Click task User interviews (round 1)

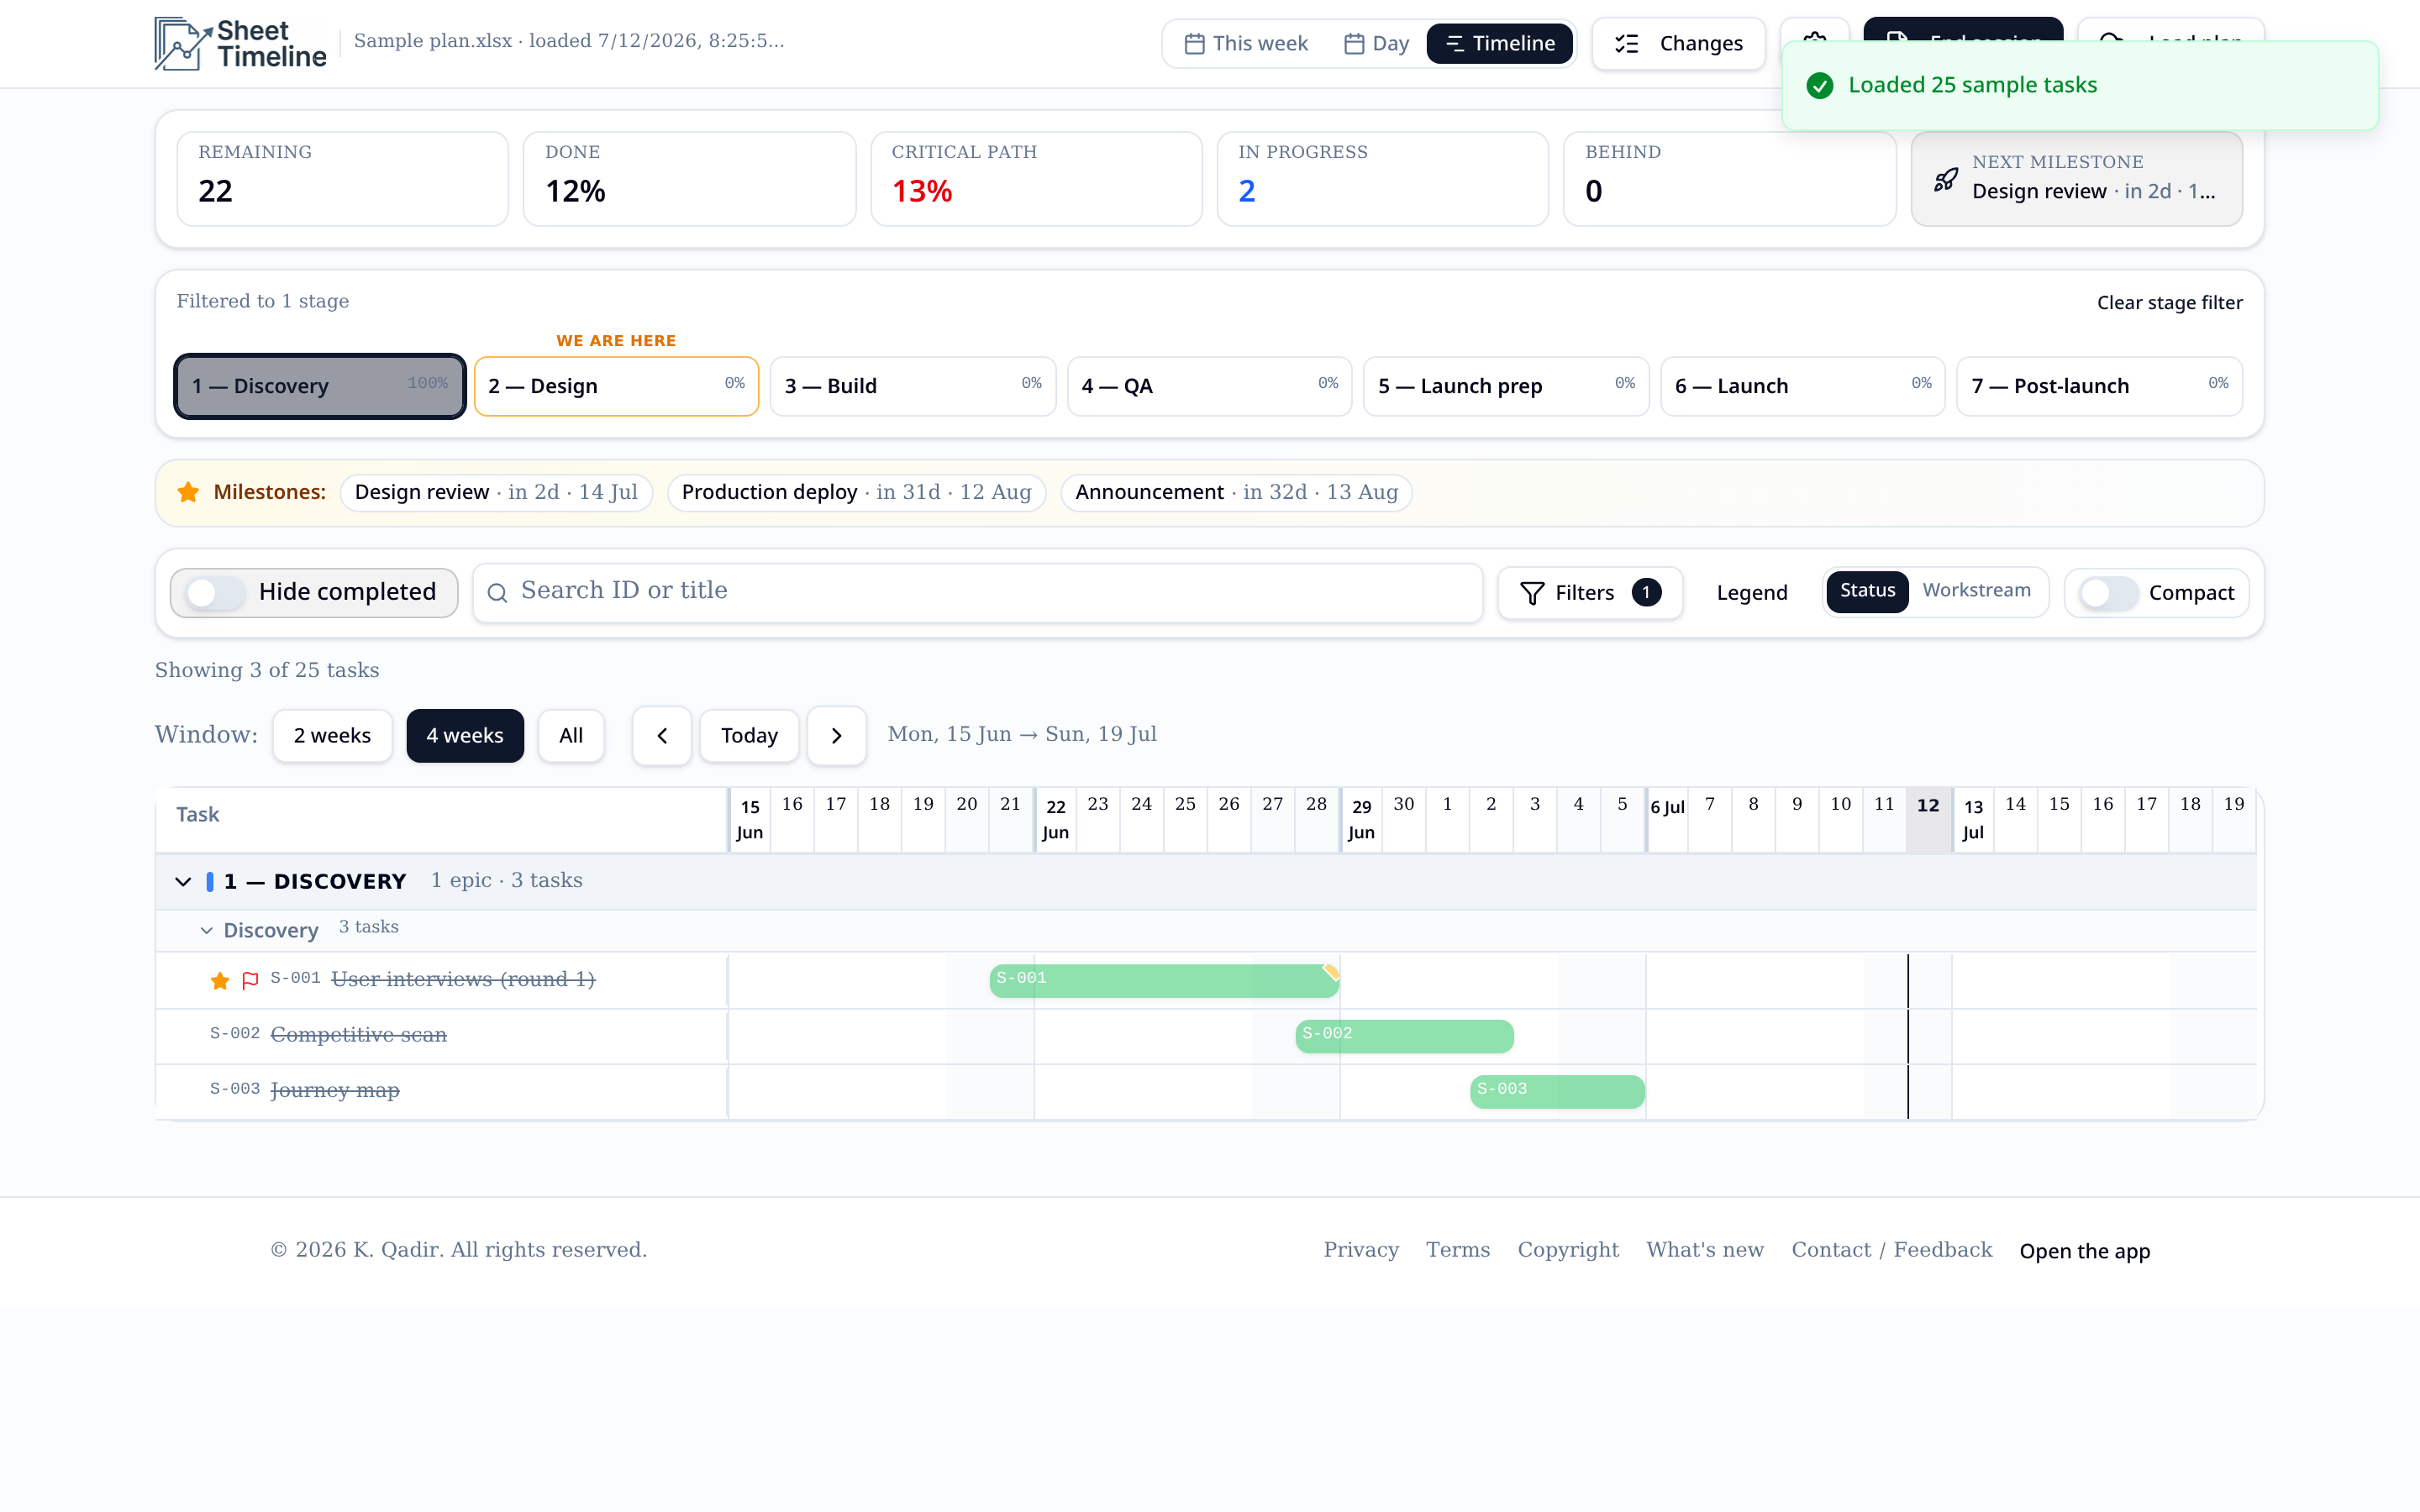(463, 980)
